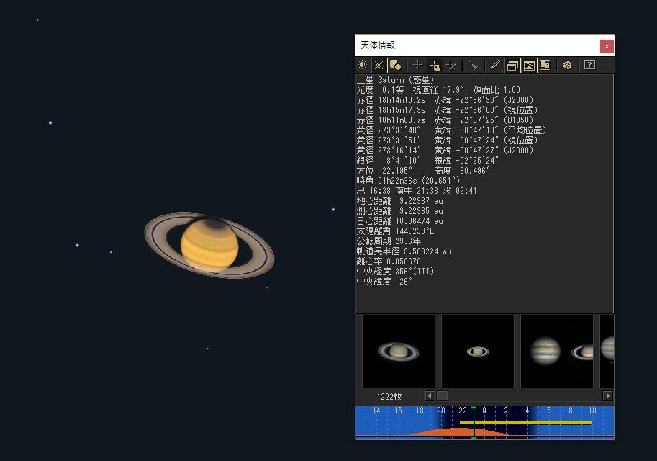
Task: Click the telescope icon in the toolbar
Action: (x=474, y=65)
